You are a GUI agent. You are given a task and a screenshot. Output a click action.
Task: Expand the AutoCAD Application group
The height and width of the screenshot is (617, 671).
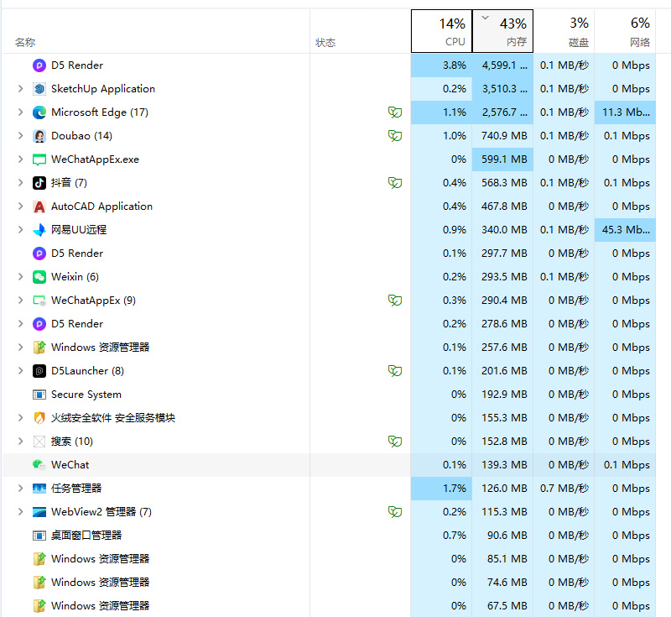pos(20,207)
